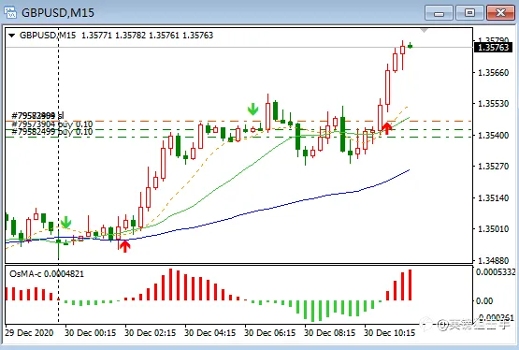Click the 1.35010 price scale label
The width and height of the screenshot is (519, 350).
pyautogui.click(x=493, y=228)
